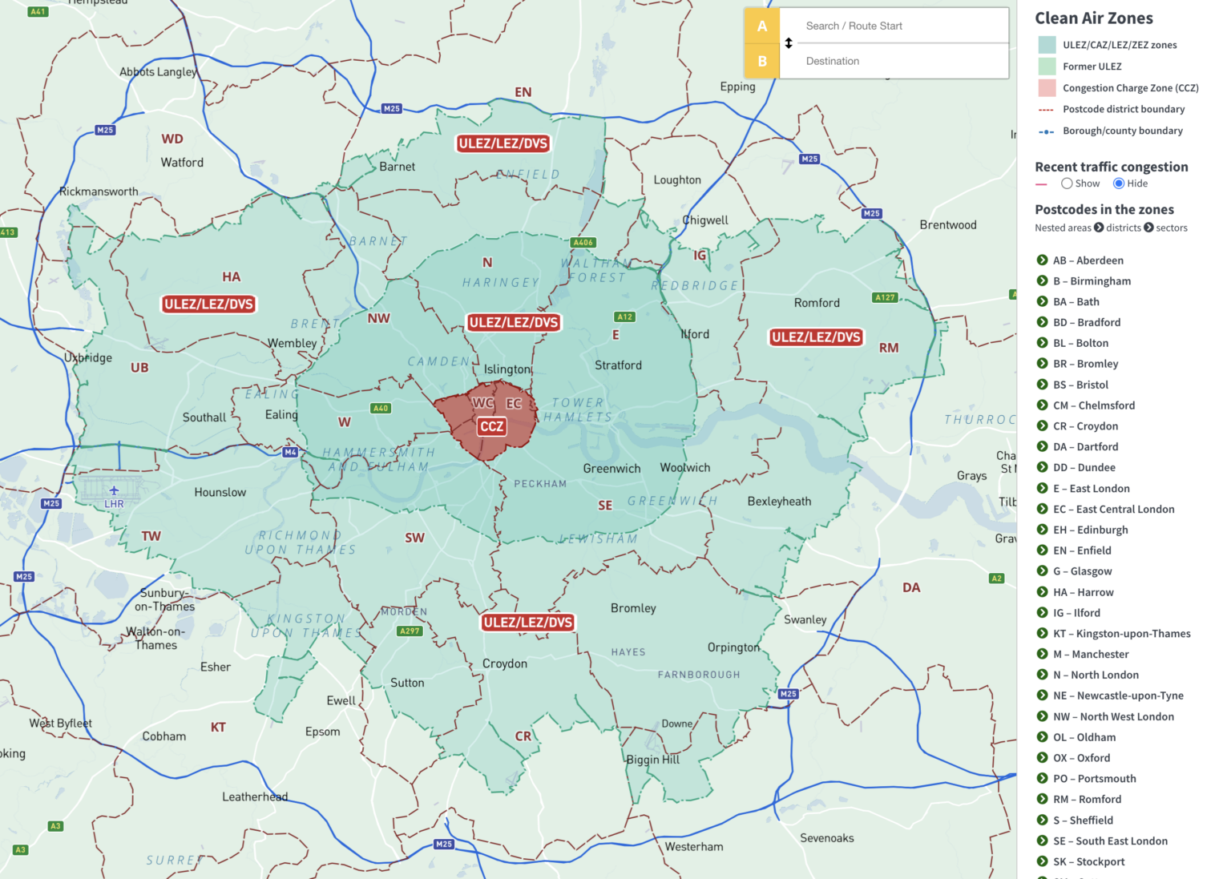Select the CCZ label in central London
Screen dimensions: 1231x879
point(491,427)
